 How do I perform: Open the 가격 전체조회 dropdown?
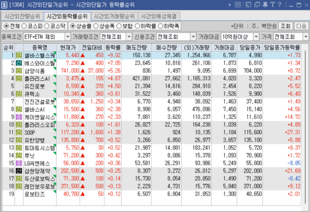click(x=306, y=37)
